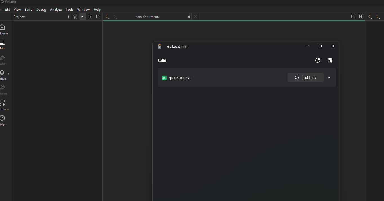
Task: Open the Design mode icon in sidebar
Action: [3, 60]
